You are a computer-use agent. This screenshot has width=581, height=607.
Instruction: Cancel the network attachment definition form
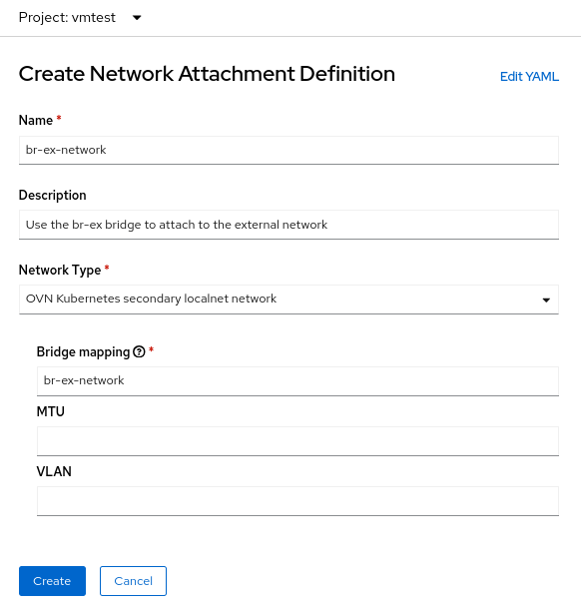(133, 581)
